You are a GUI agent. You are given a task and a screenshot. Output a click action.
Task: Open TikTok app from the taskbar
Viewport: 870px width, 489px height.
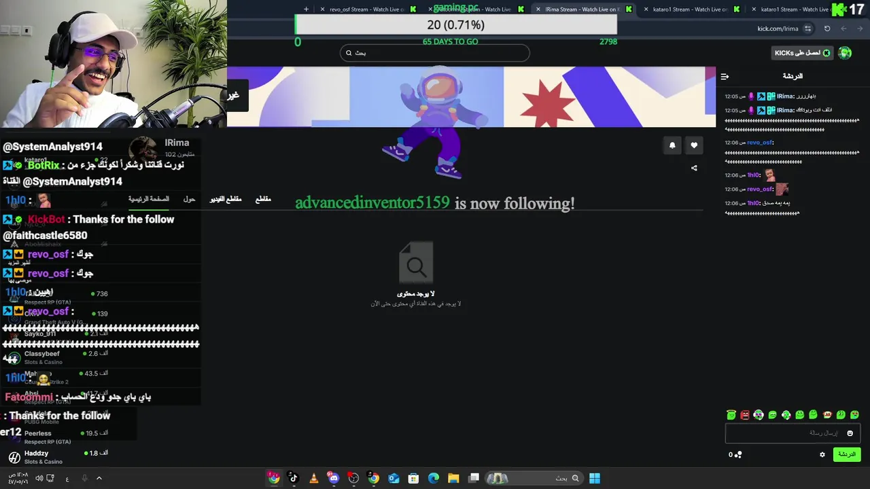(294, 478)
